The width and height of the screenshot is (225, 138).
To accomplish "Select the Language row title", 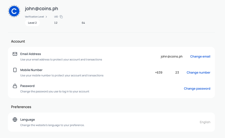I will coord(27,120).
